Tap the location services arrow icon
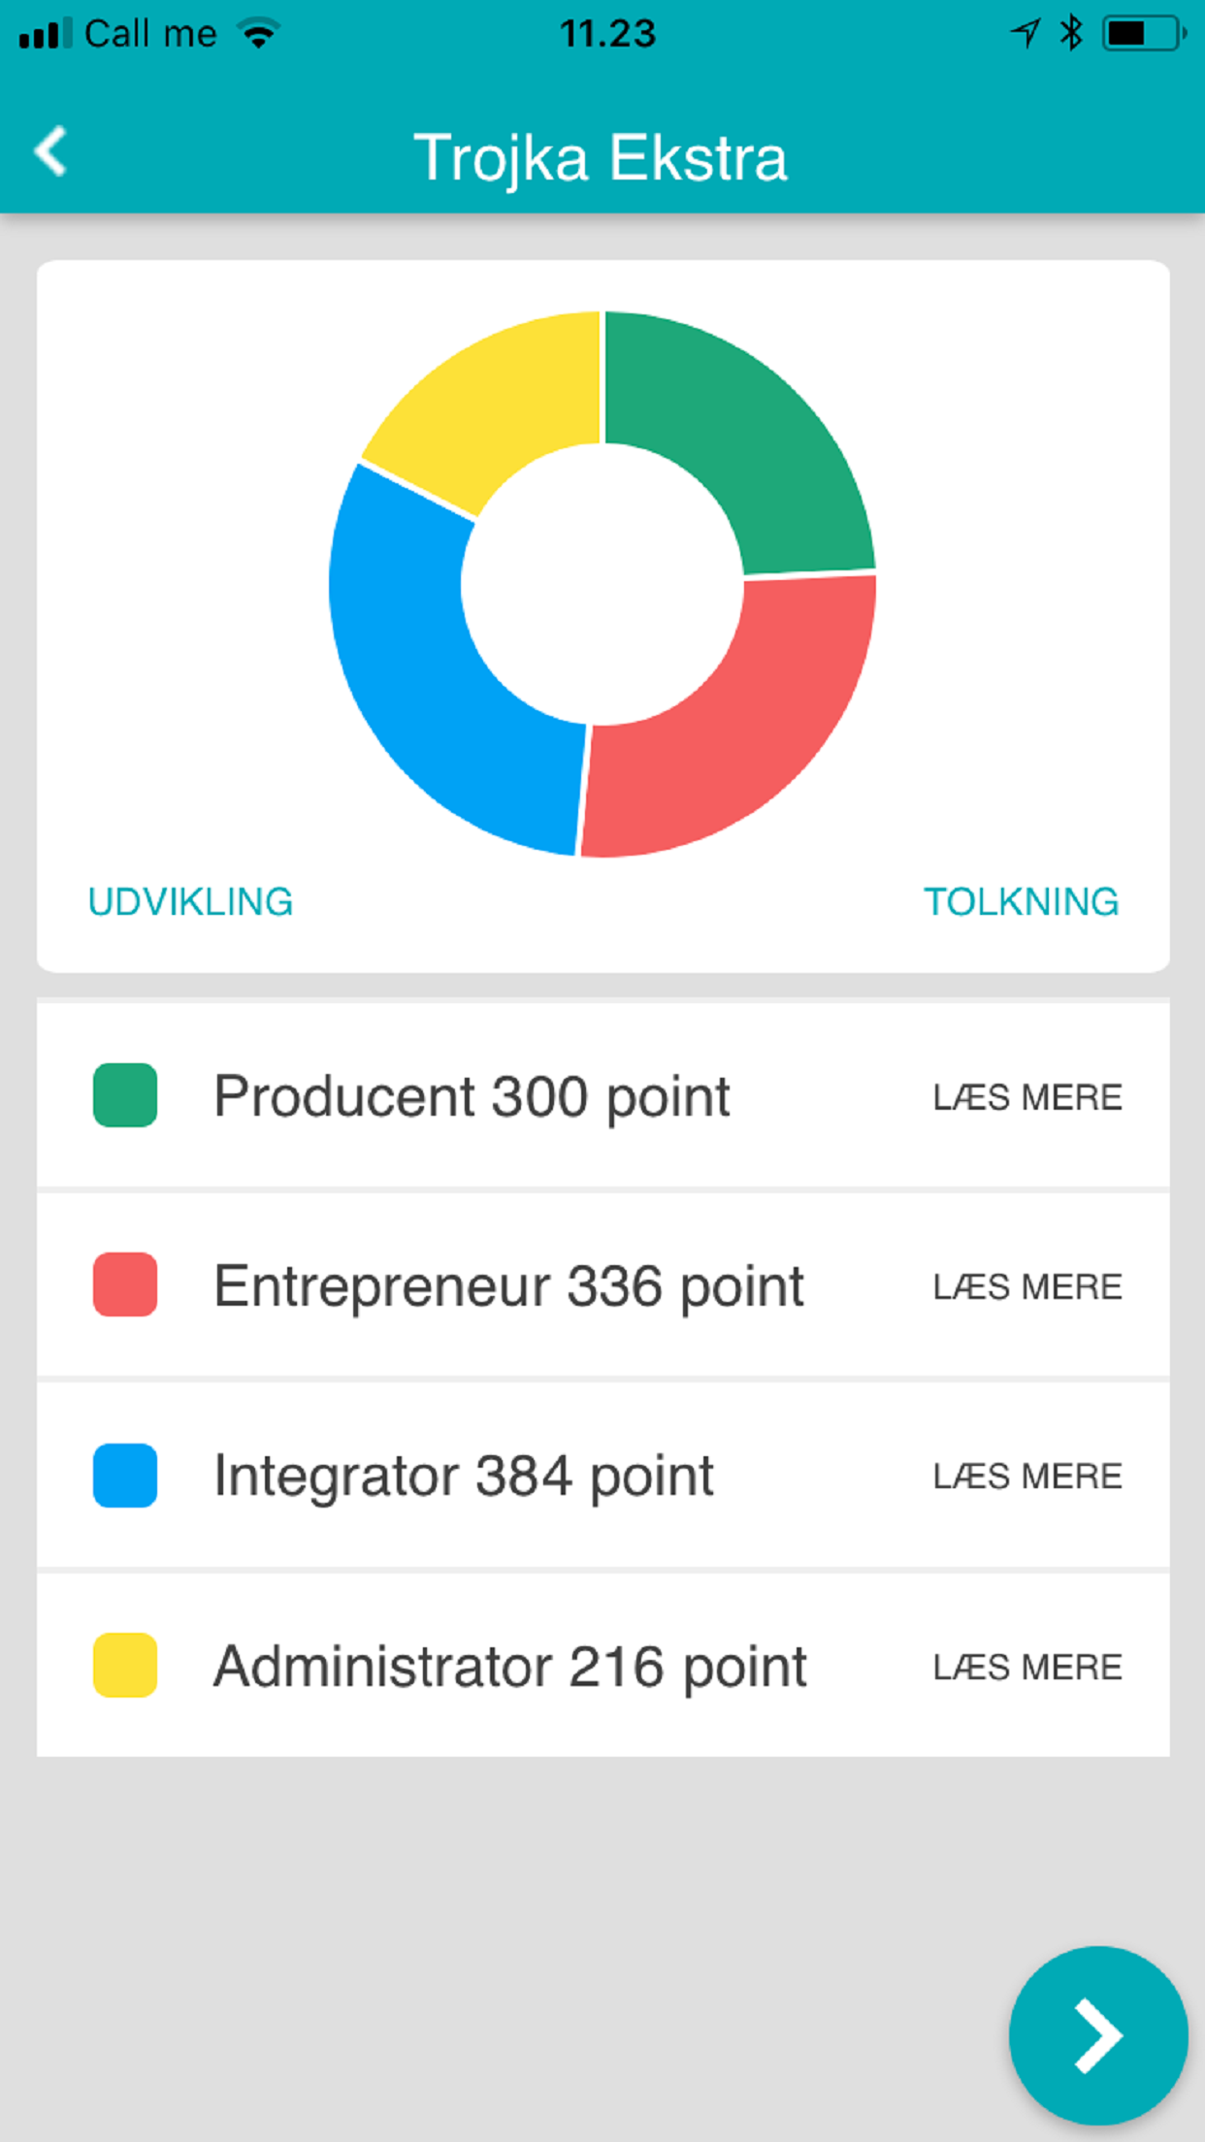This screenshot has width=1205, height=2142. click(1025, 34)
